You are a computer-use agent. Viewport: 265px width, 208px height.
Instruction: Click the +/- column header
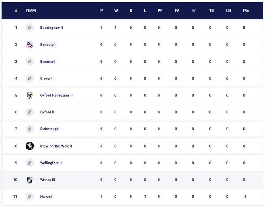(x=194, y=11)
